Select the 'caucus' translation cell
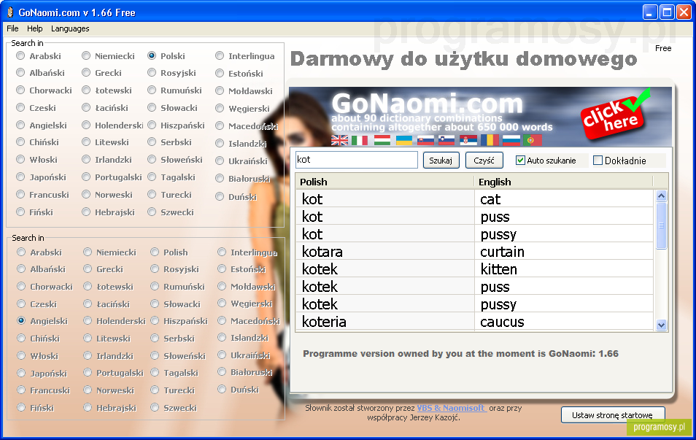 click(x=564, y=322)
